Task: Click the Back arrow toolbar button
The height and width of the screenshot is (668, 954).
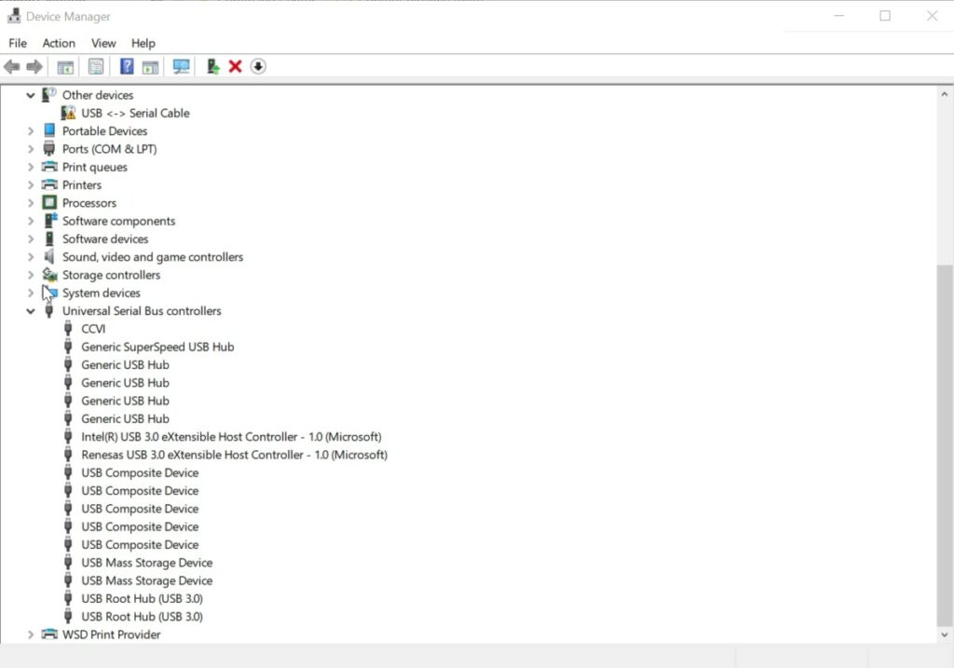Action: pyautogui.click(x=11, y=66)
